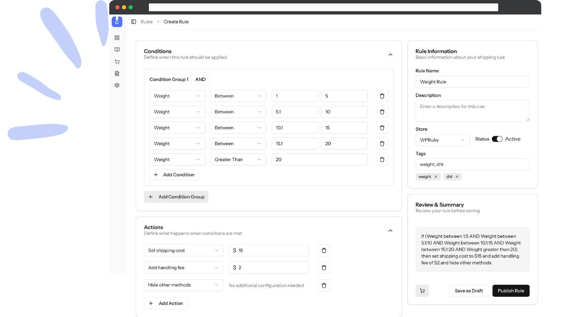Screen dimensions: 566x317
Task: Click Add Condition button
Action: tap(174, 175)
